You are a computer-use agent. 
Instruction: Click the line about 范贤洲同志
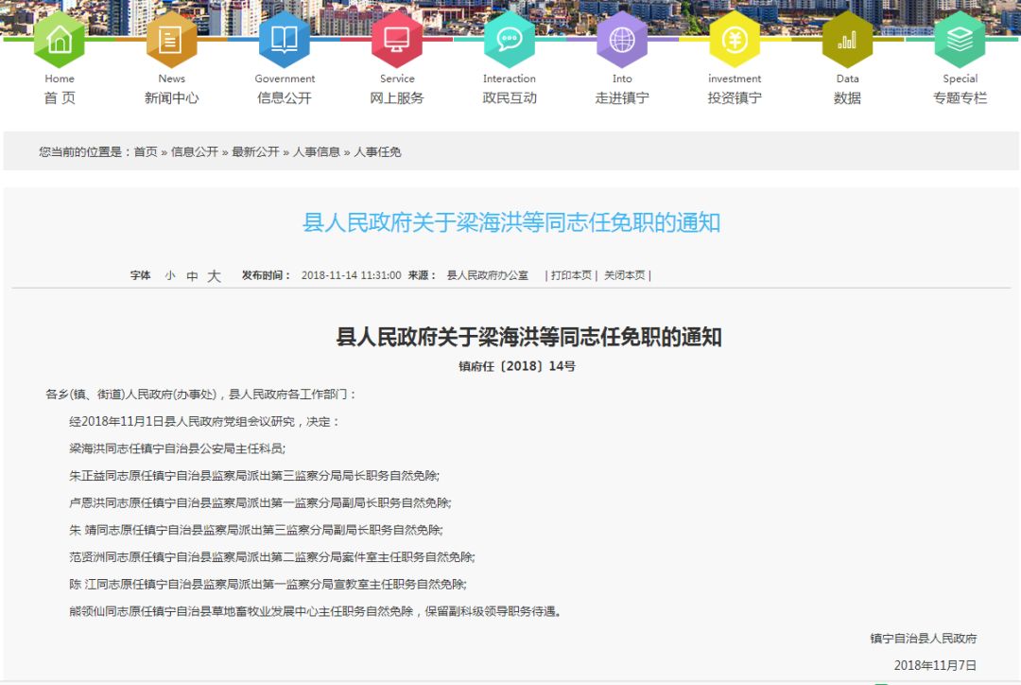(x=272, y=557)
